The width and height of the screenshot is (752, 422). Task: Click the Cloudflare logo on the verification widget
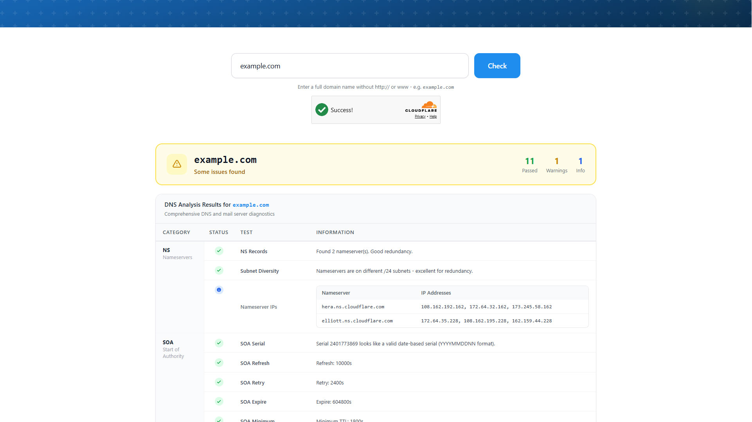point(421,108)
